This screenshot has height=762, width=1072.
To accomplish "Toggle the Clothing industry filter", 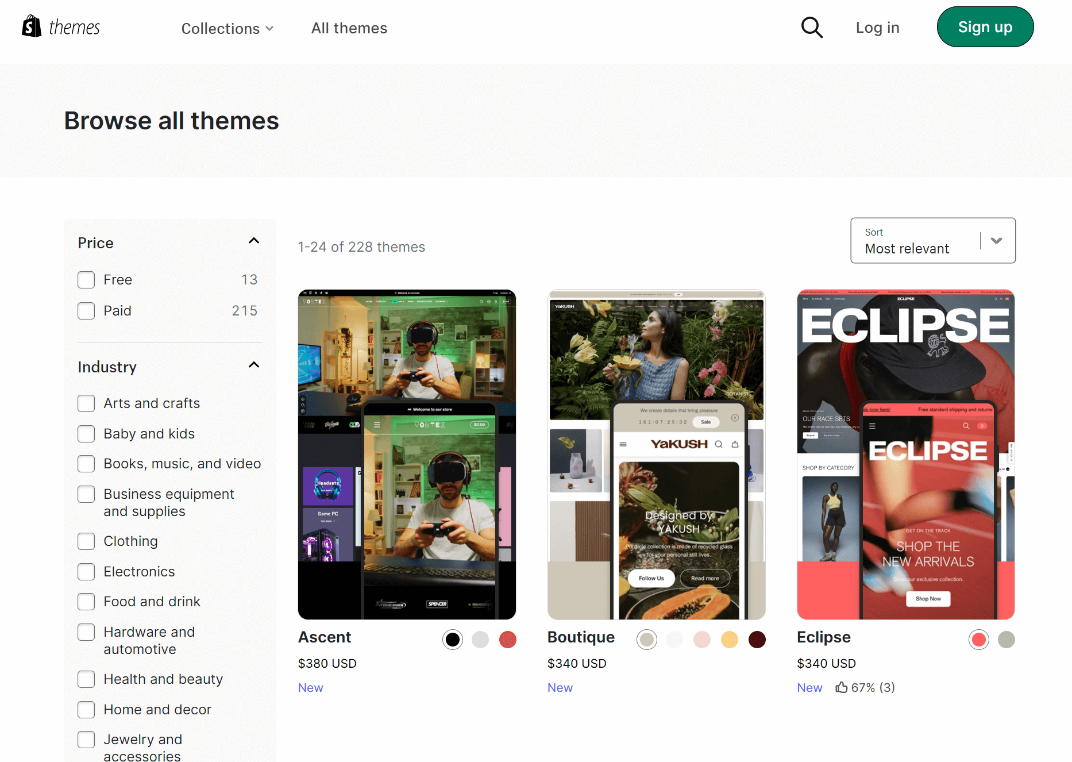I will pyautogui.click(x=86, y=541).
